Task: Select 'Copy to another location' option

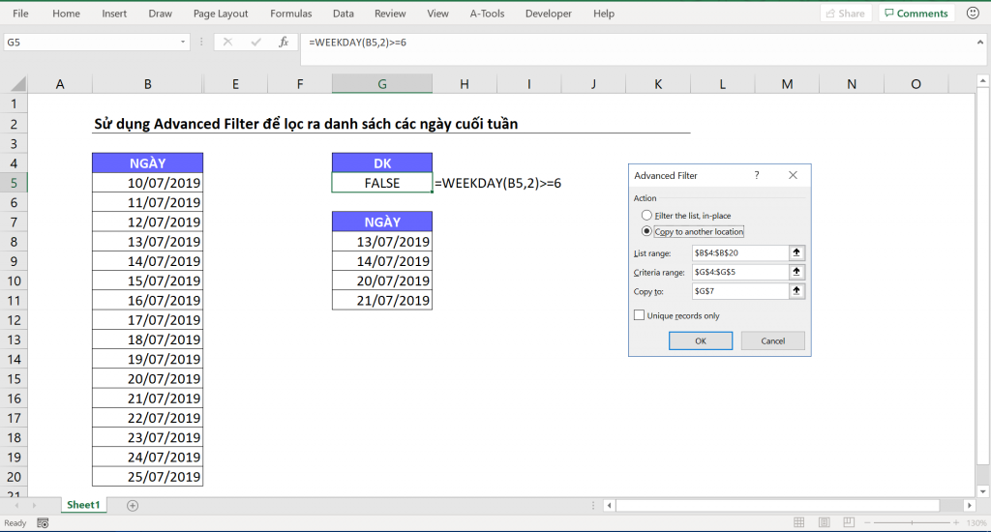Action: [646, 232]
